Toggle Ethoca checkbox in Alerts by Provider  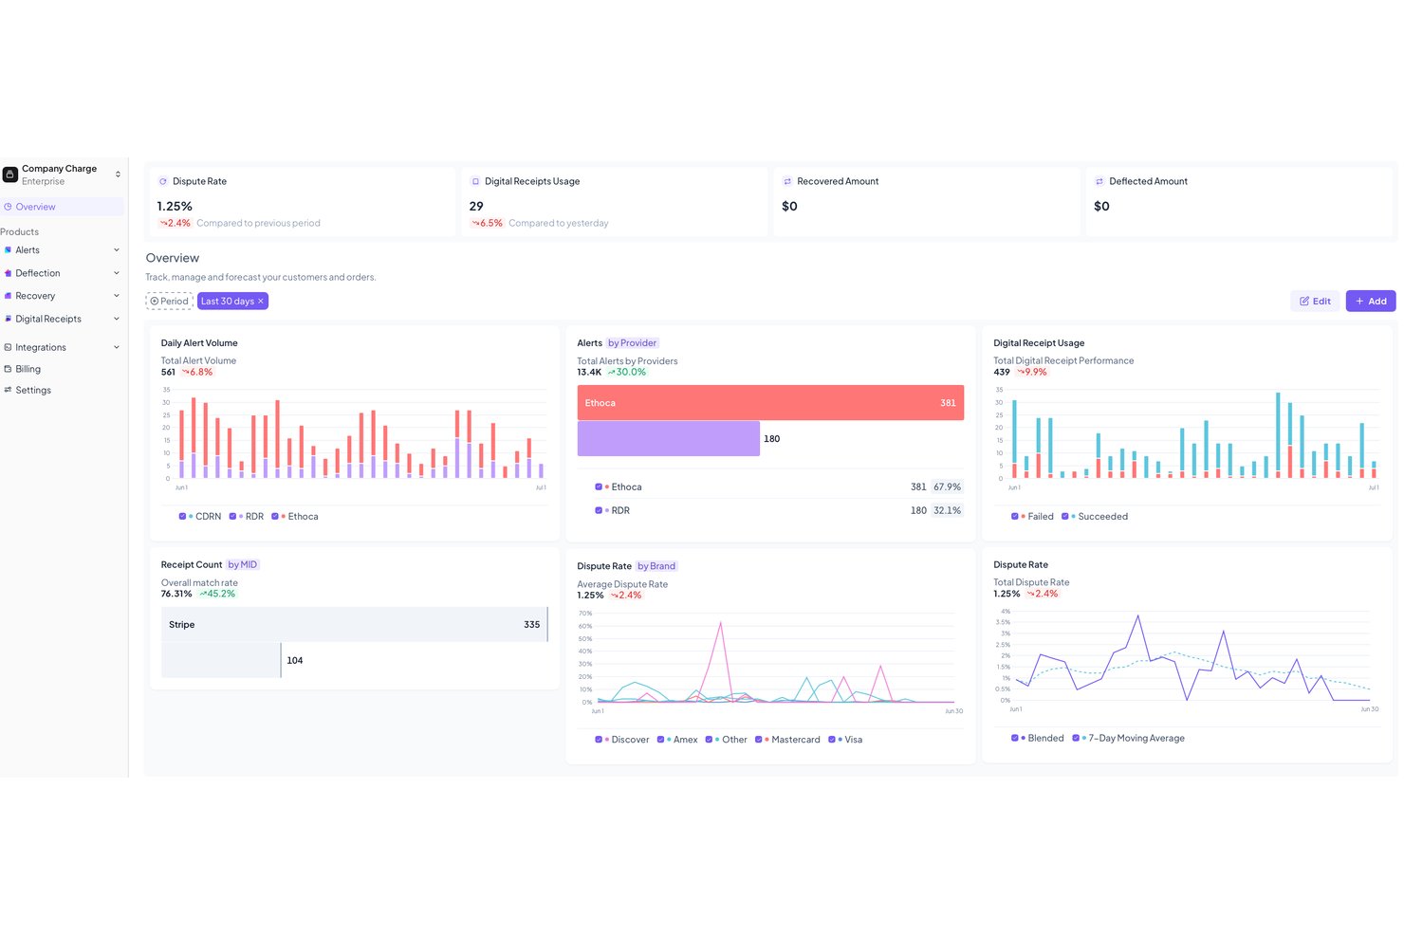599,487
